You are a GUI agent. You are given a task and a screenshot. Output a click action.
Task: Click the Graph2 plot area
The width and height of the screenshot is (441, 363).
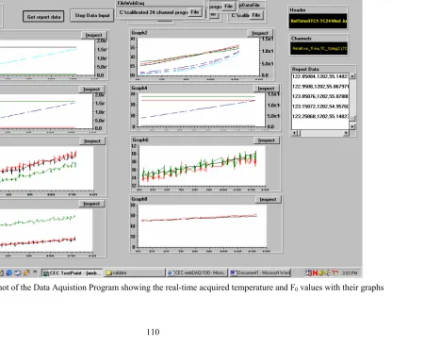tap(198, 57)
